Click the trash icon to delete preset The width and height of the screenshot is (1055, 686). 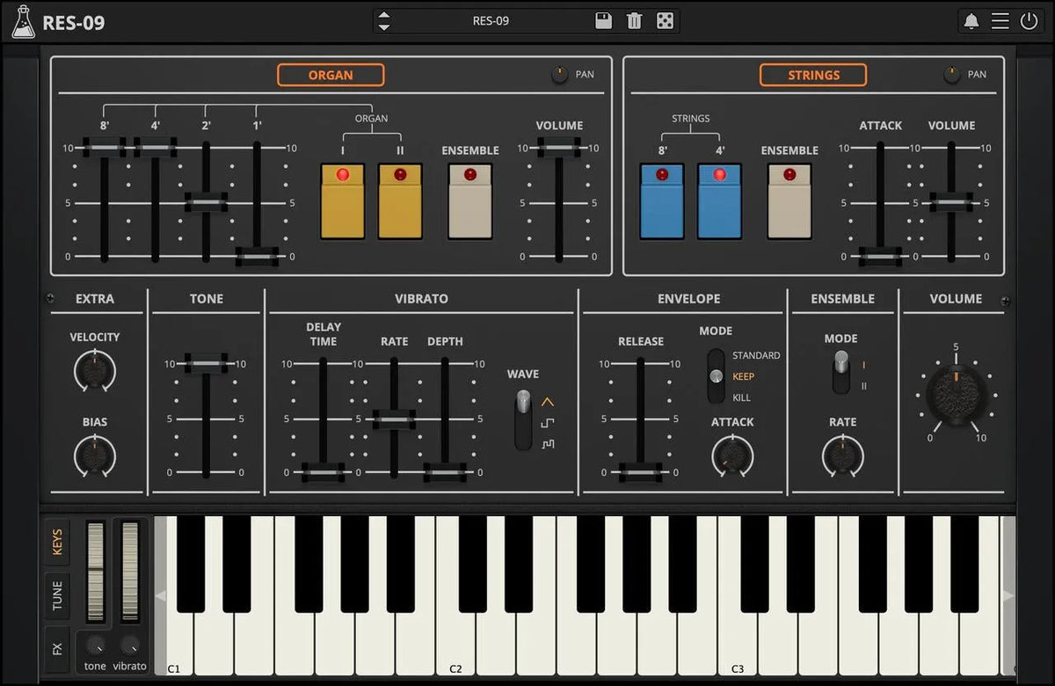coord(635,20)
